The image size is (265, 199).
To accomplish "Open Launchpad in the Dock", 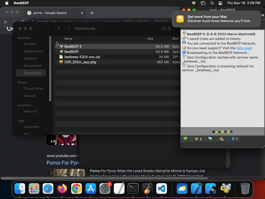I will pyautogui.click(x=34, y=188).
